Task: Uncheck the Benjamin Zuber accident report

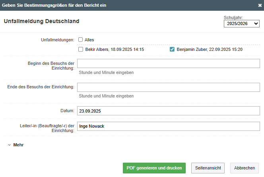Action: click(x=172, y=49)
